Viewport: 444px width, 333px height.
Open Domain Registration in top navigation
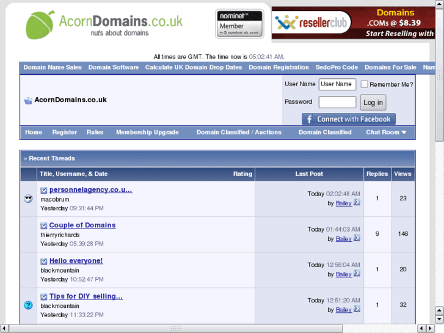278,67
